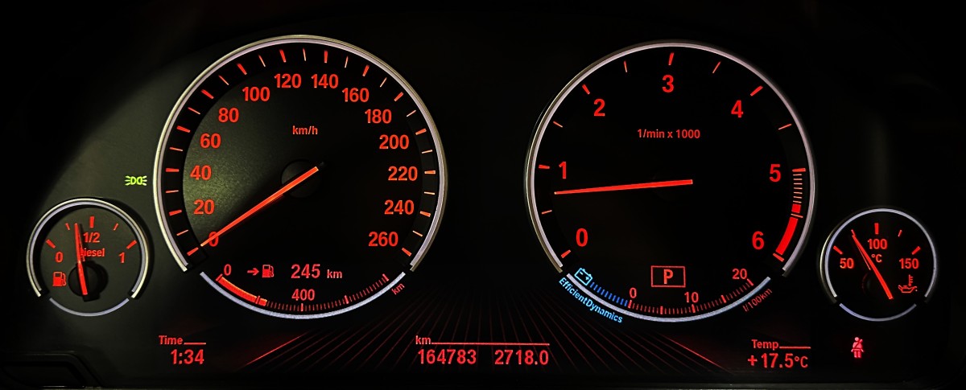Image resolution: width=966 pixels, height=390 pixels.
Task: Click the outside temperature +17.5°C reading
Action: point(777,361)
